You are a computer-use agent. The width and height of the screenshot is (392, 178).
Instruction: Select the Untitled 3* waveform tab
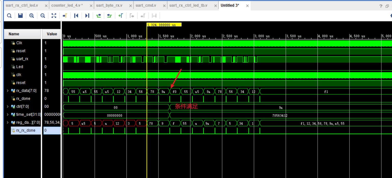pos(230,5)
